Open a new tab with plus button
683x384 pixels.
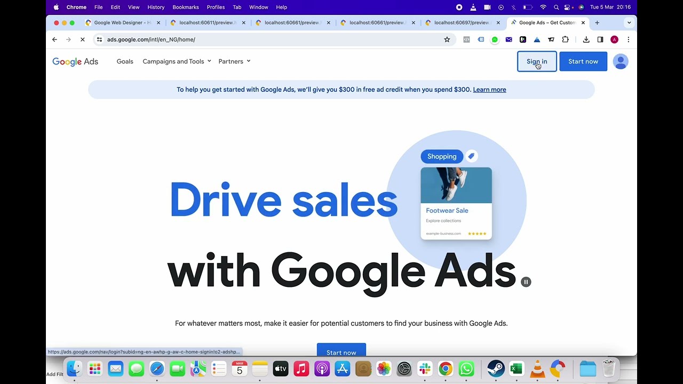597,22
